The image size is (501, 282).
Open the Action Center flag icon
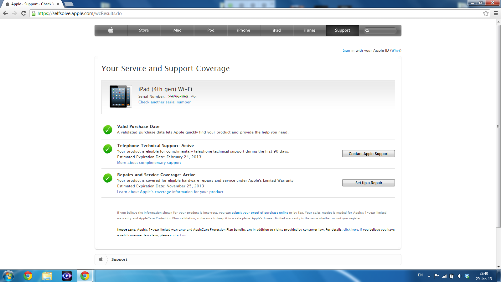click(x=437, y=276)
